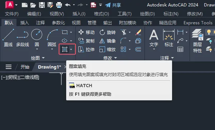Open the 绘图(D) menu
The image size is (215, 130).
click(147, 14)
